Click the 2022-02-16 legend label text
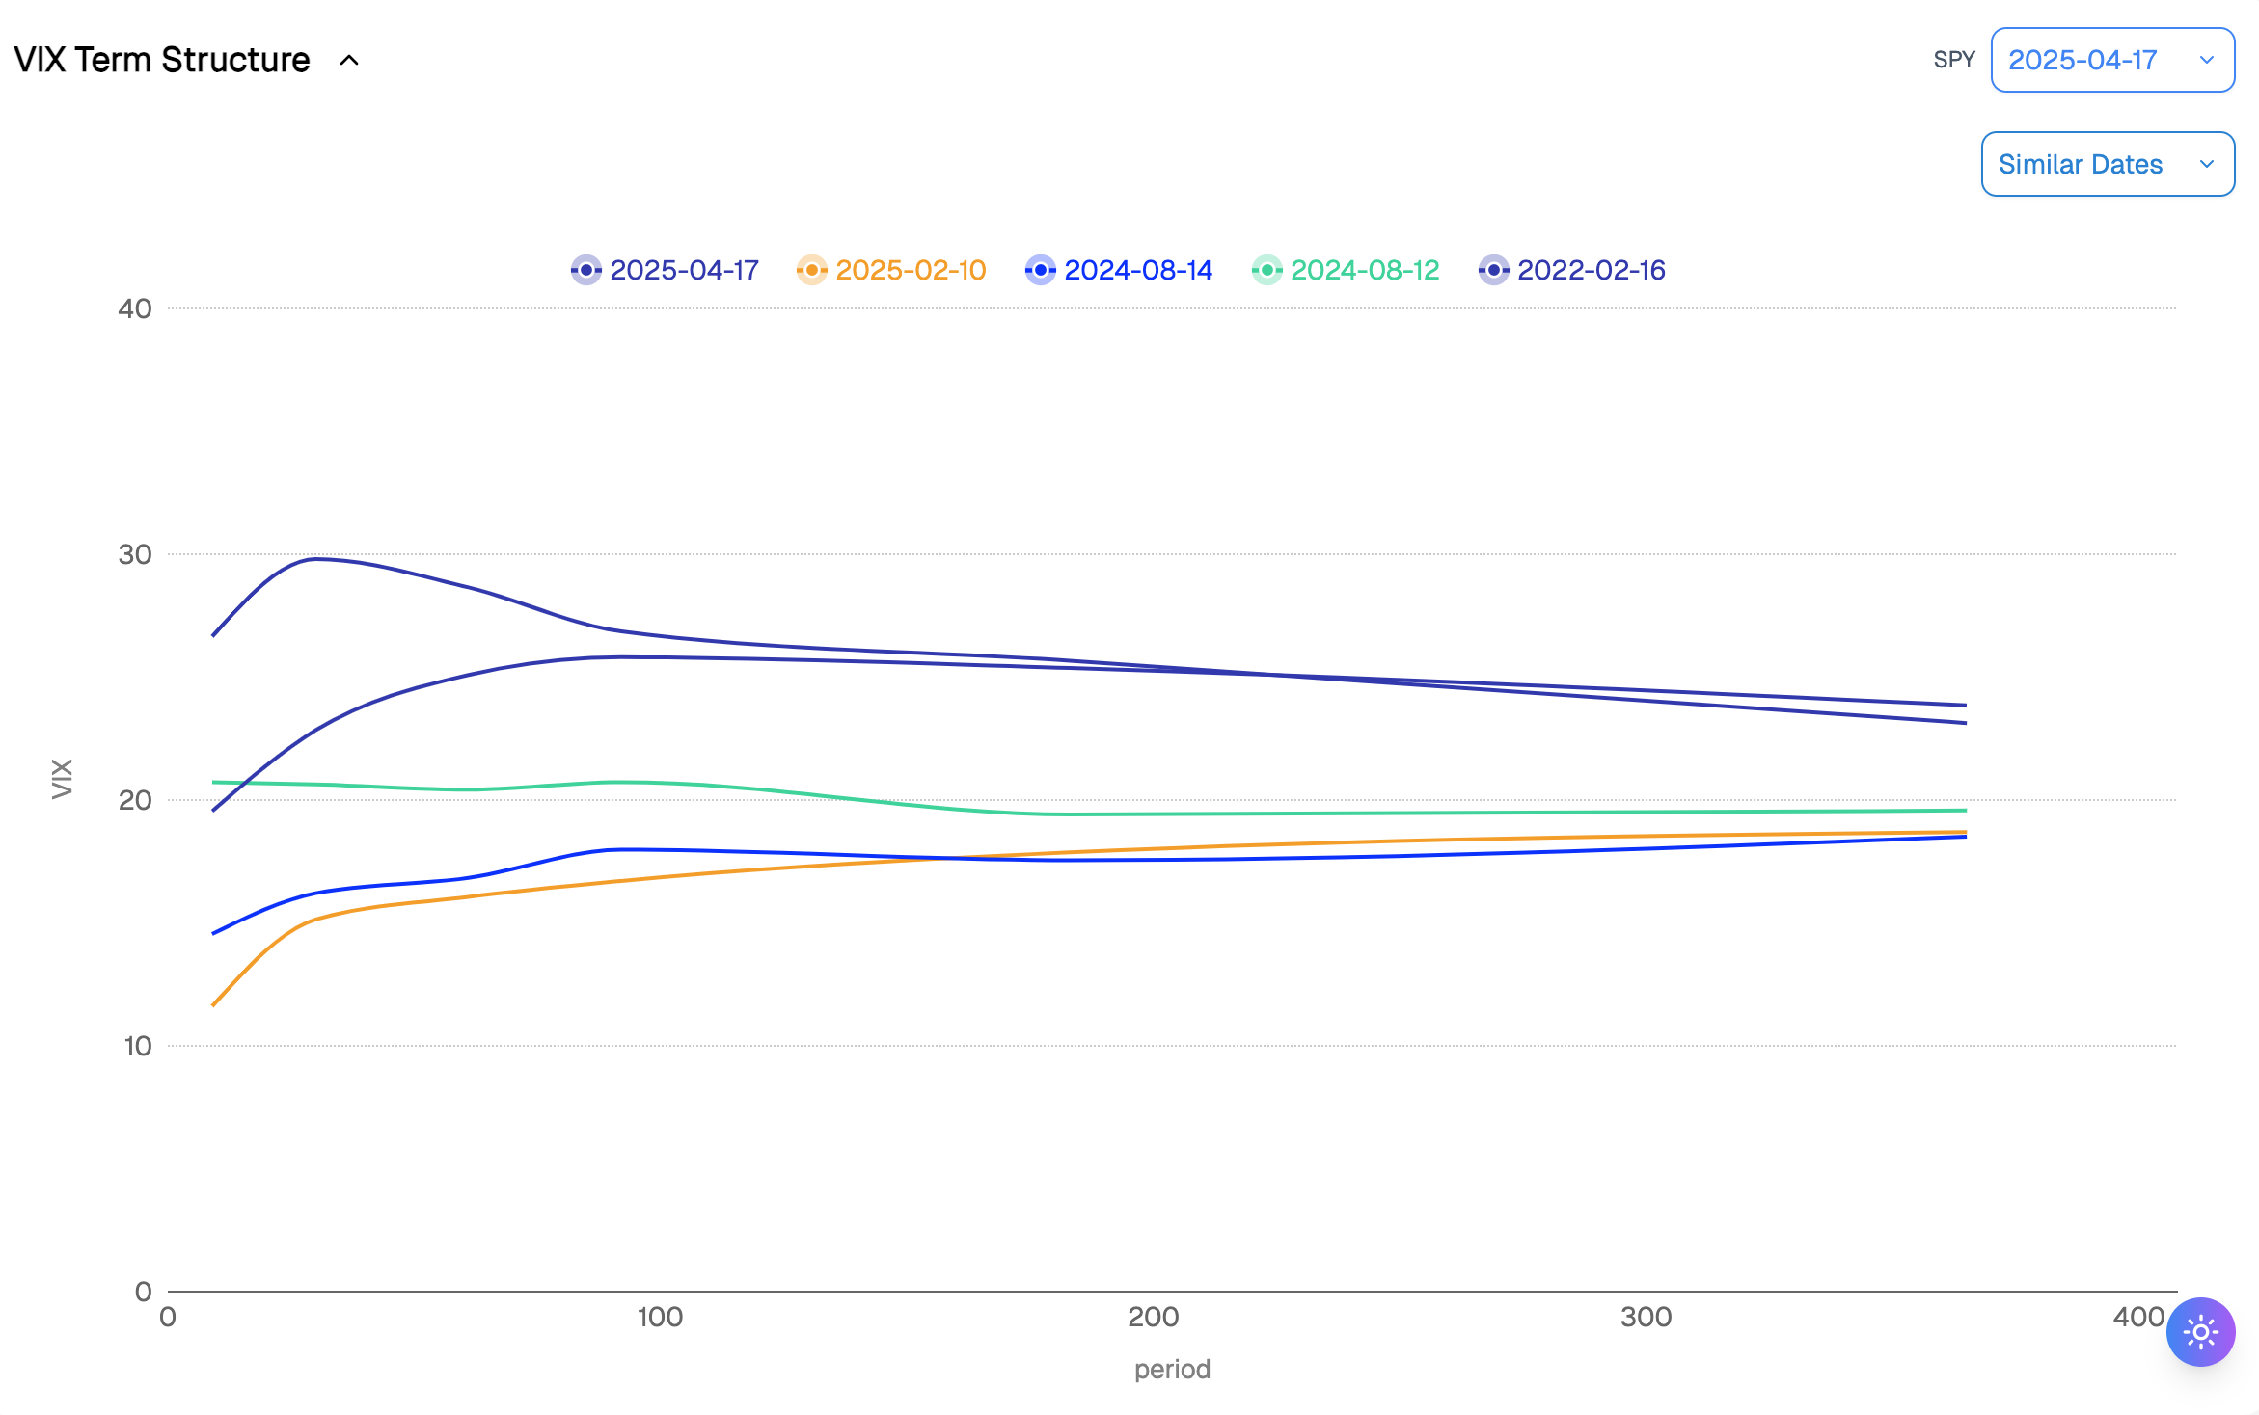The image size is (2259, 1415). point(1592,270)
